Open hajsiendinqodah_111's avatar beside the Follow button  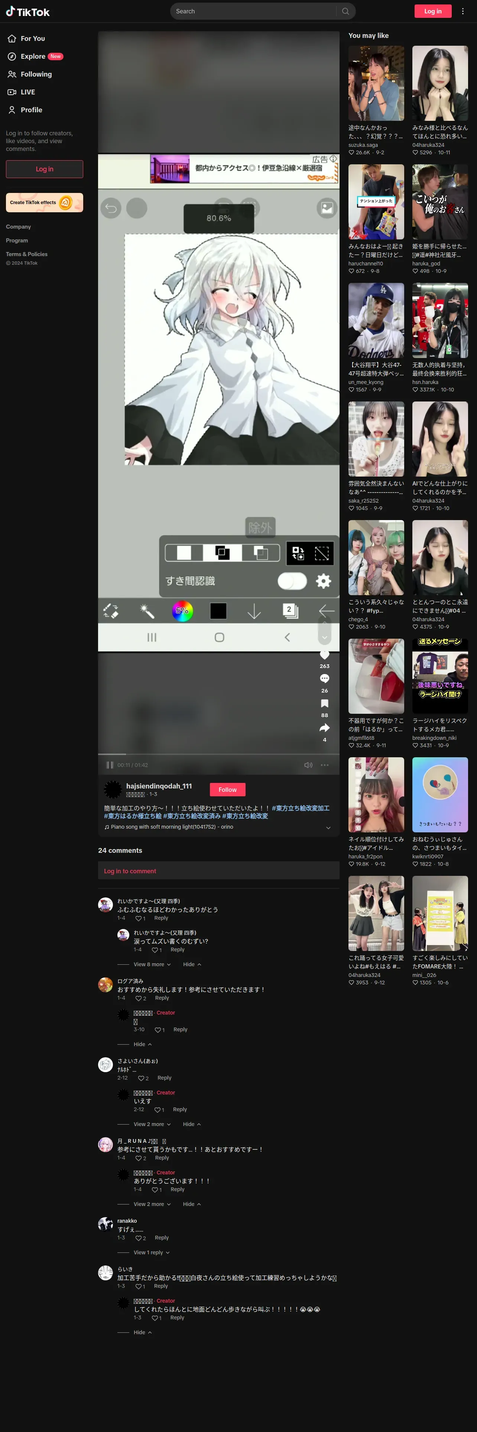point(113,789)
